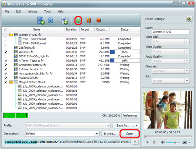Sort by the Duration column header
The height and width of the screenshot is (149, 196).
click(71, 29)
